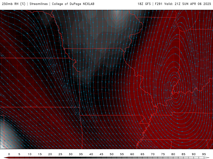213x159 pixels.
Task: Click colorbar label "25"
Action: 60,154
